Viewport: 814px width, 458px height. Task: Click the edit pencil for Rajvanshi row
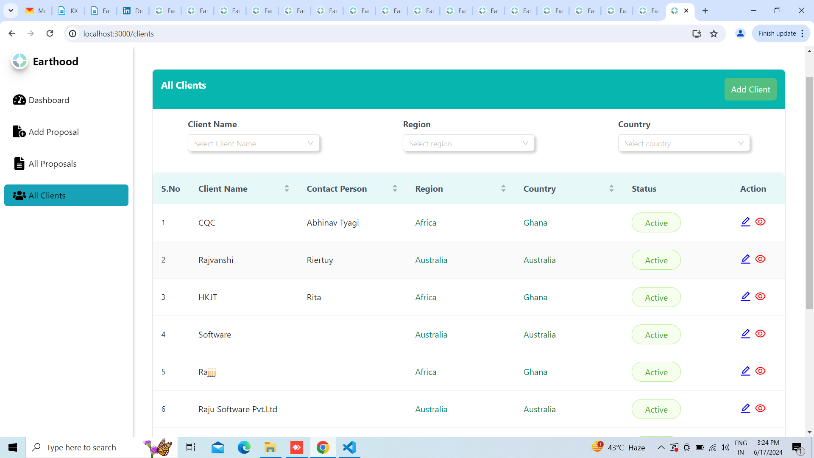click(x=745, y=259)
